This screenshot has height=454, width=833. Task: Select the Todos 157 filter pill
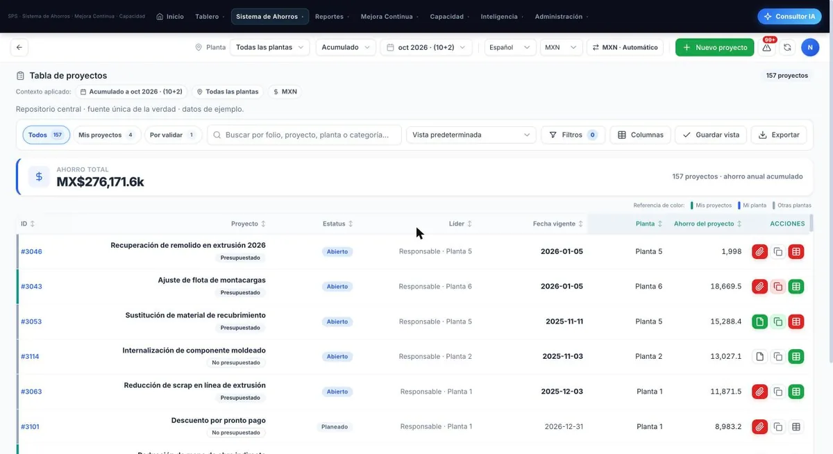click(x=46, y=135)
